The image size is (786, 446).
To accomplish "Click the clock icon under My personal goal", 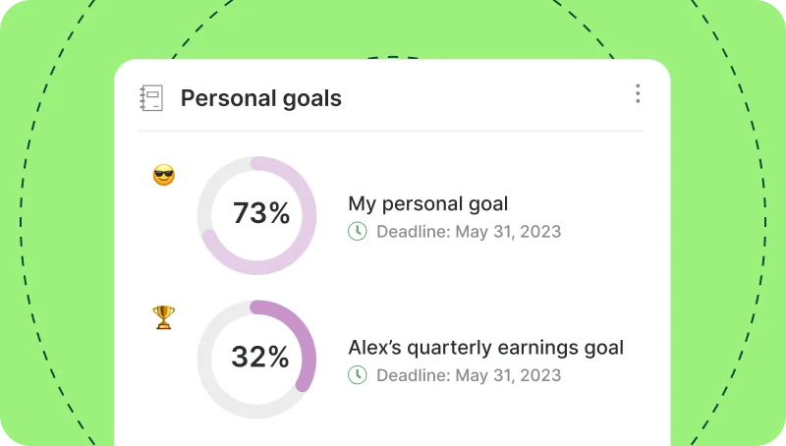I will tap(358, 232).
